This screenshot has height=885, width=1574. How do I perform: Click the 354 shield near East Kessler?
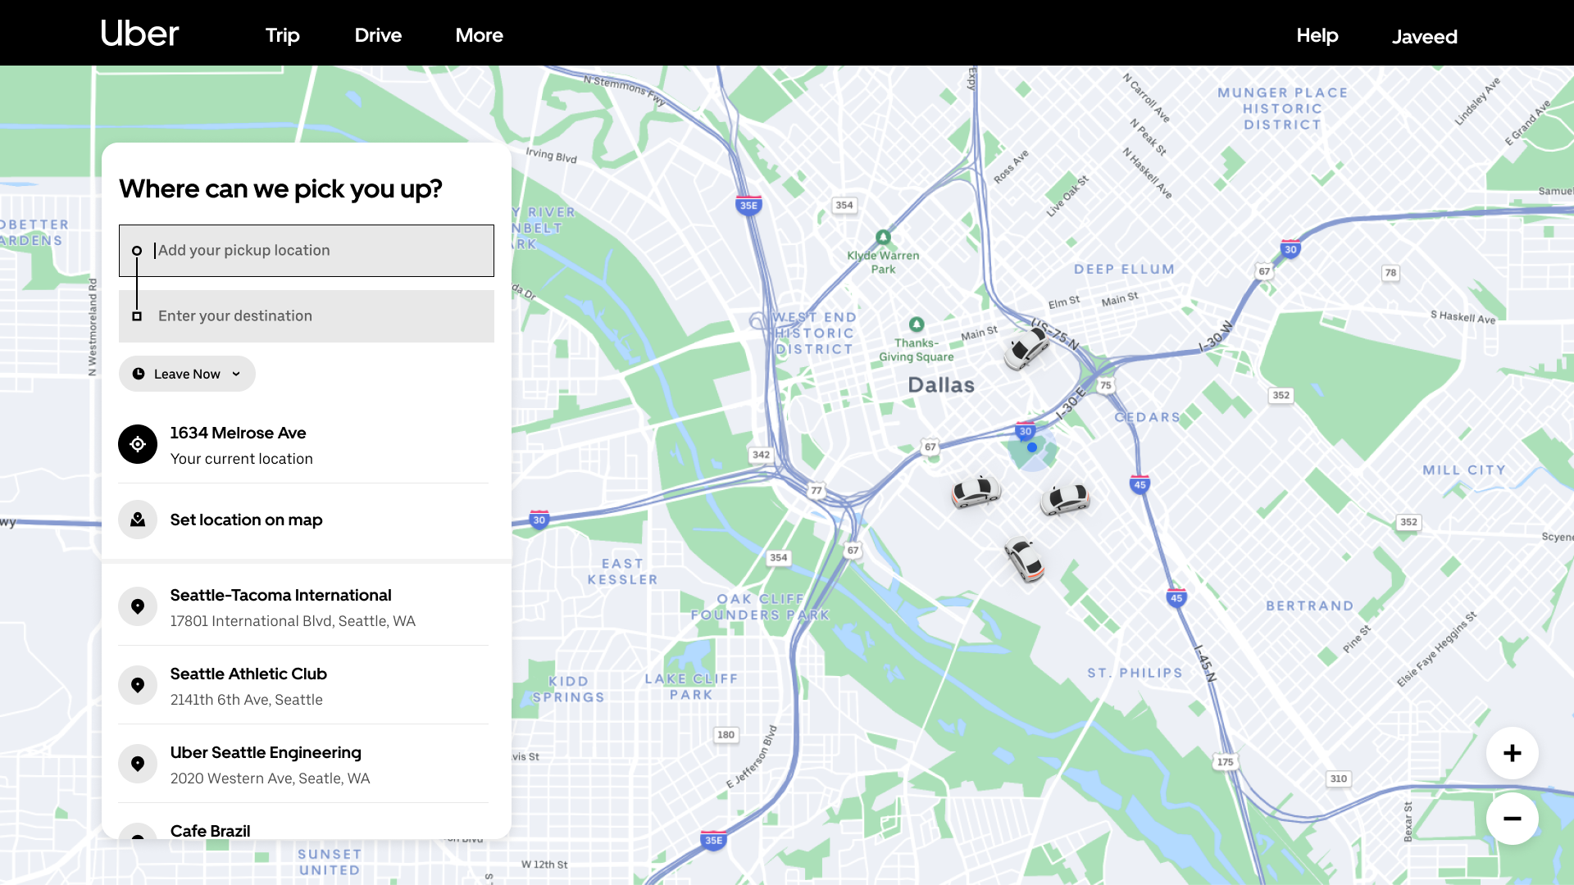click(779, 558)
